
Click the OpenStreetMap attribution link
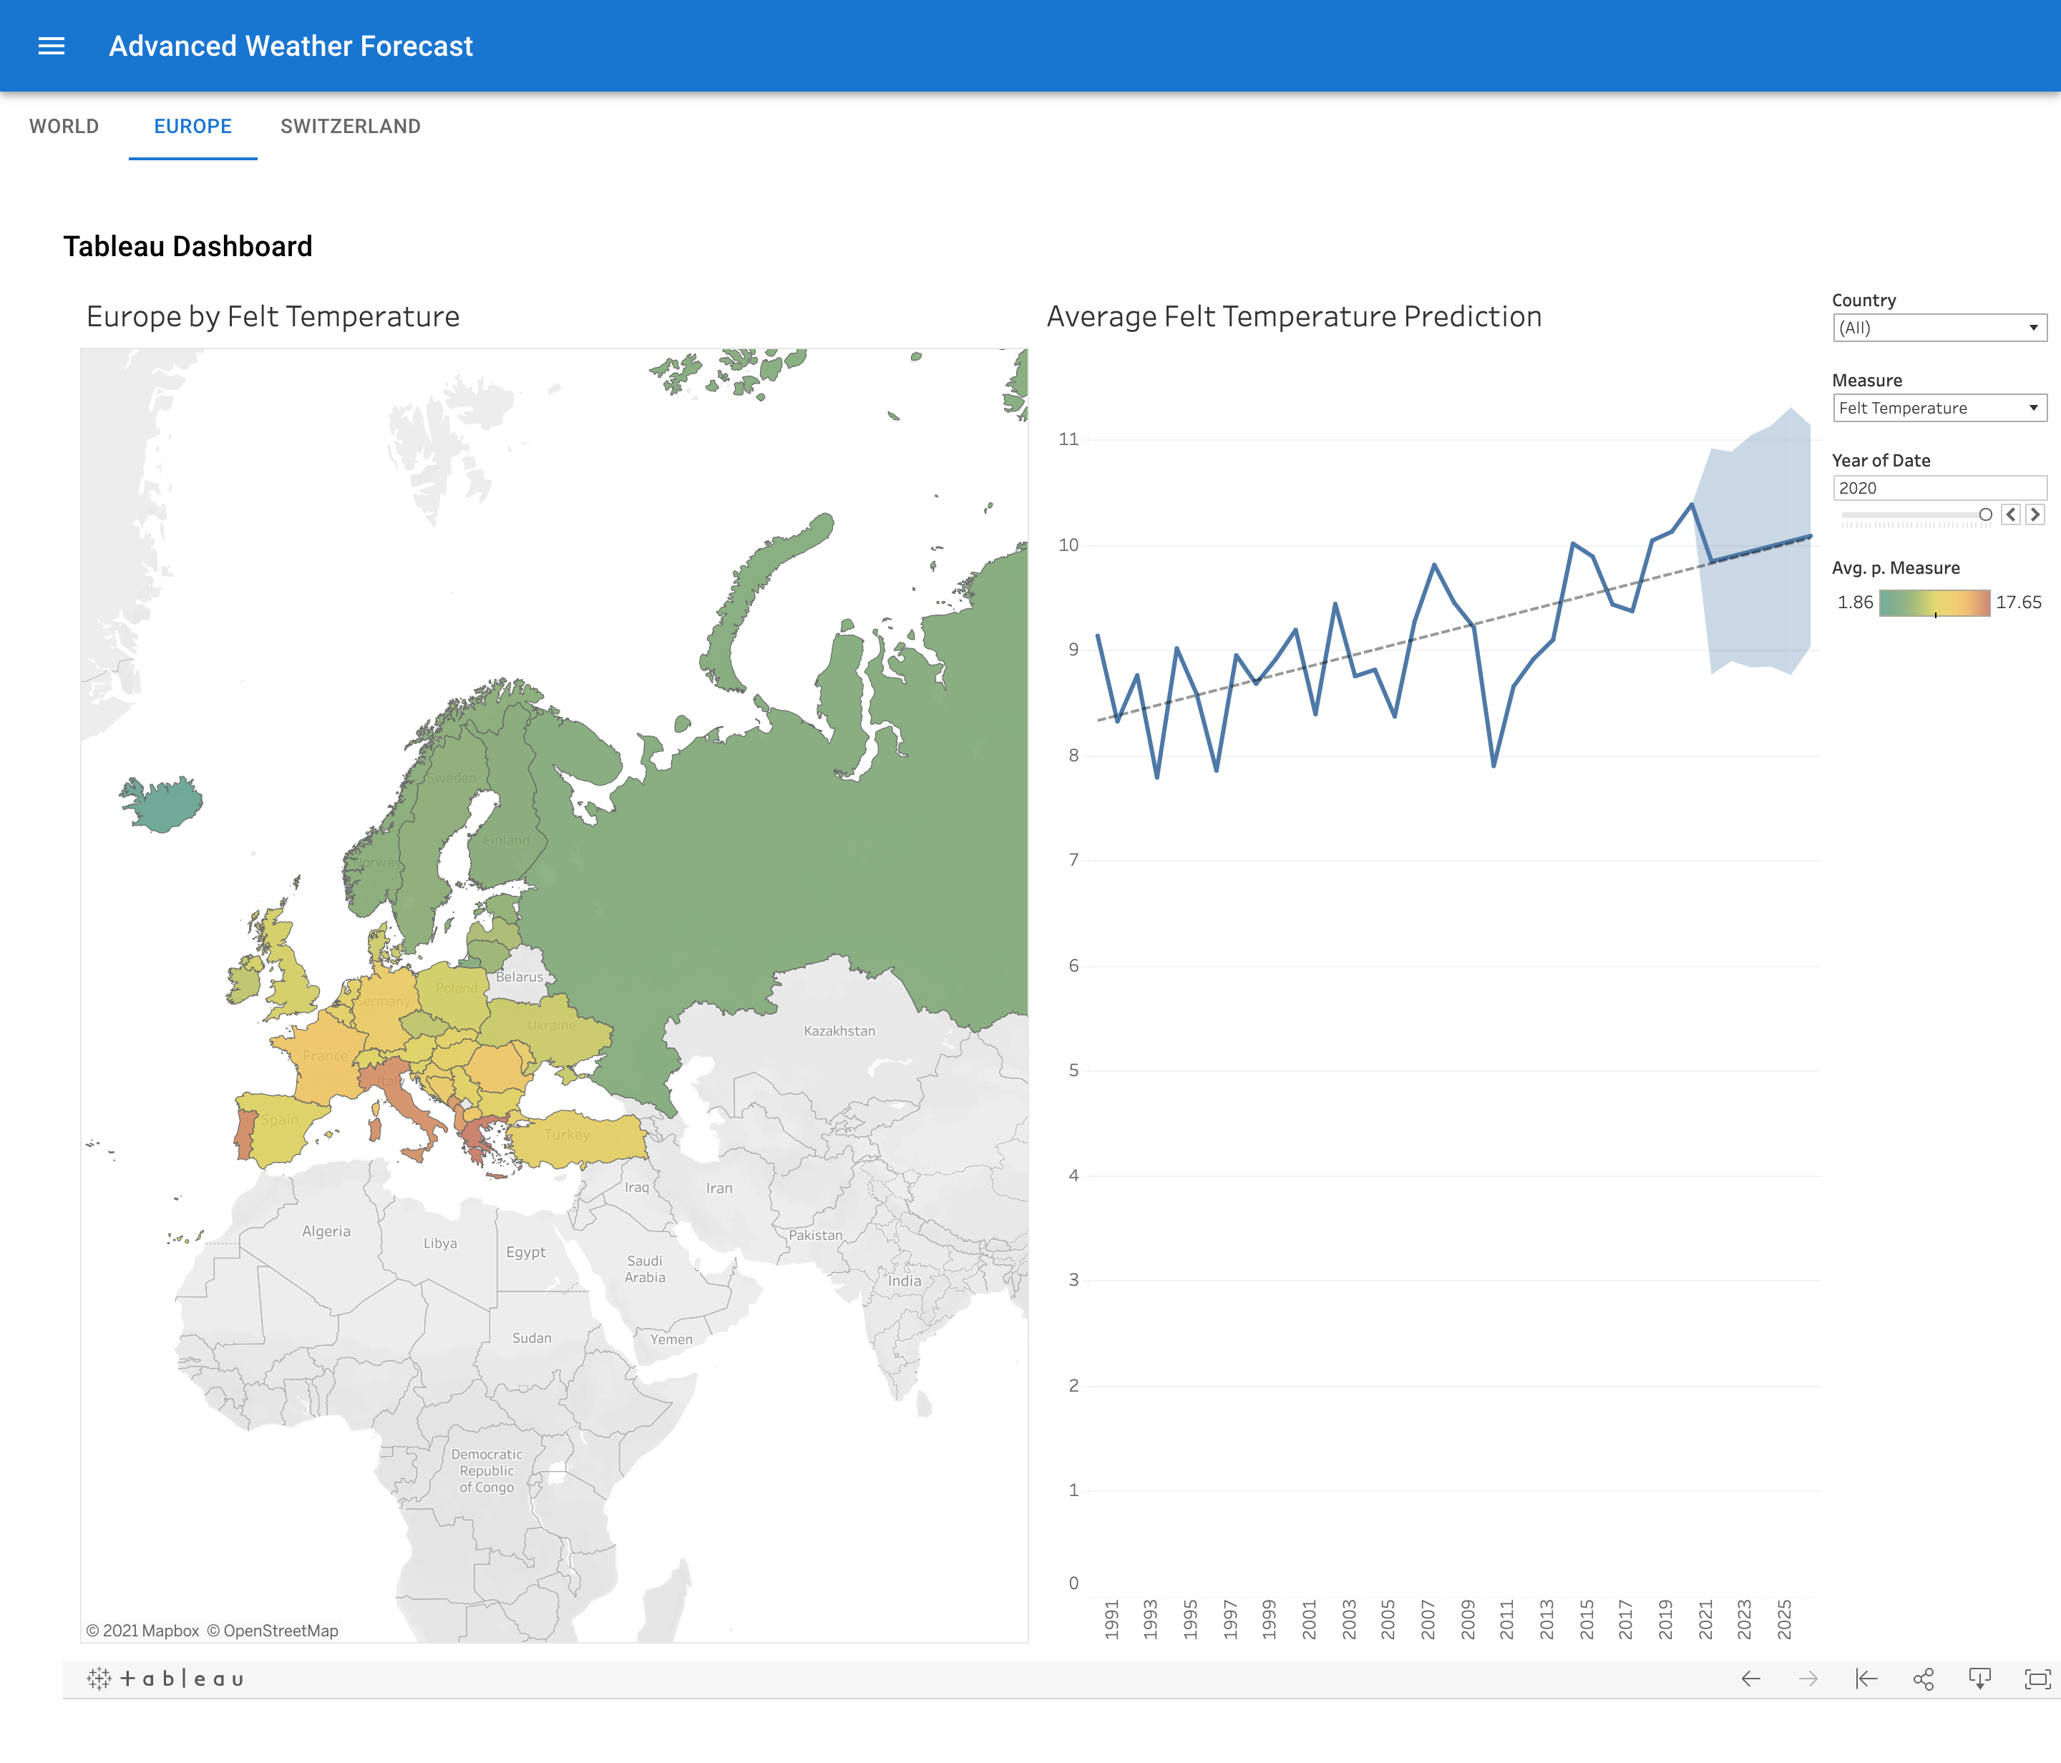(x=280, y=1631)
